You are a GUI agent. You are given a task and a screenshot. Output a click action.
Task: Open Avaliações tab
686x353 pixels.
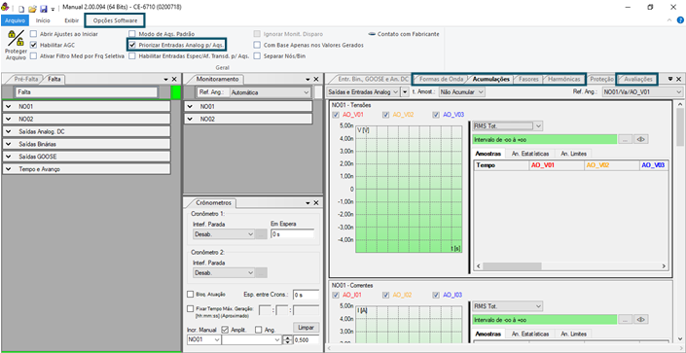[638, 79]
